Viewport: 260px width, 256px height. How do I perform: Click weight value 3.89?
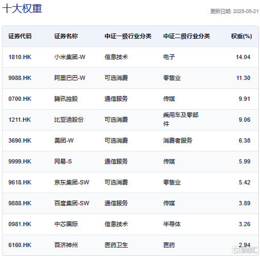[244, 203]
